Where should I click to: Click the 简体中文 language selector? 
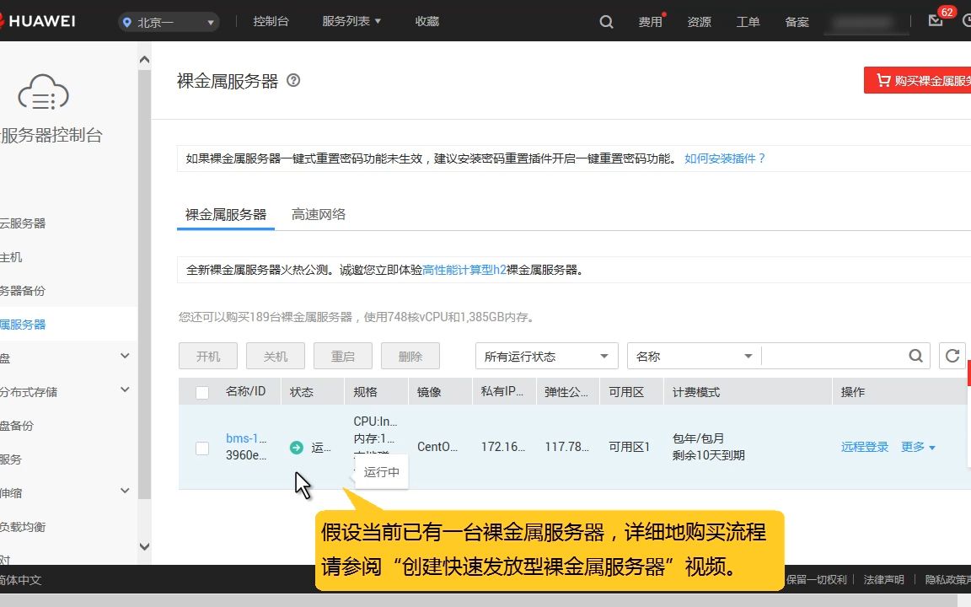[20, 580]
